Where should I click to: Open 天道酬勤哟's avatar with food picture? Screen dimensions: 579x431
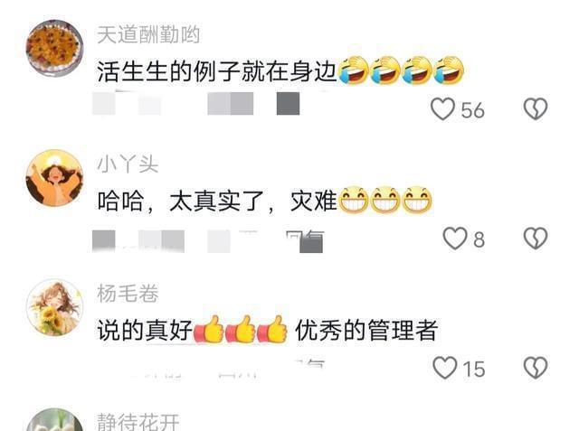click(x=54, y=48)
